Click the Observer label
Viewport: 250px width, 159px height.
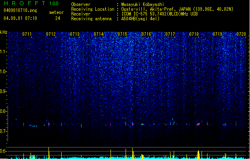click(x=81, y=4)
